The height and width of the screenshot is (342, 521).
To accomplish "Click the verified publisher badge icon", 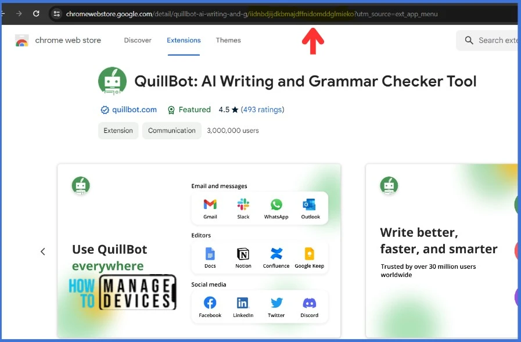I will tap(105, 110).
